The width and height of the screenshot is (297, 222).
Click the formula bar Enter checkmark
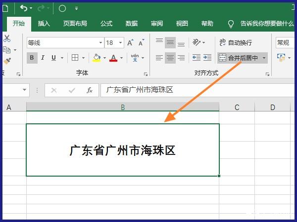72,90
